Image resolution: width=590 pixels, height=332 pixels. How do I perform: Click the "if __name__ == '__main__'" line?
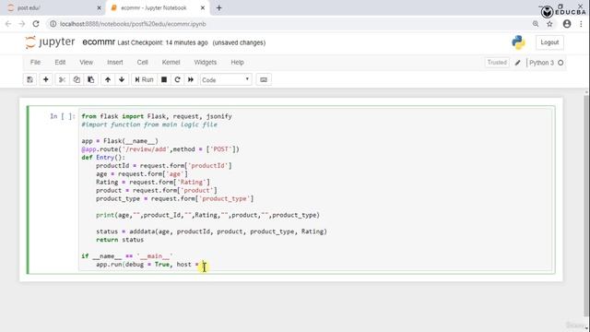[127, 256]
